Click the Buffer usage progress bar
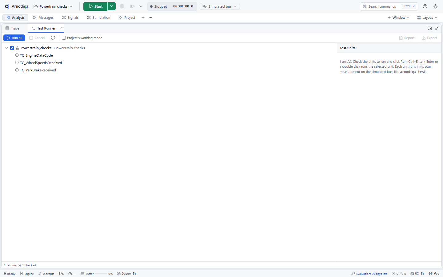 pos(101,274)
